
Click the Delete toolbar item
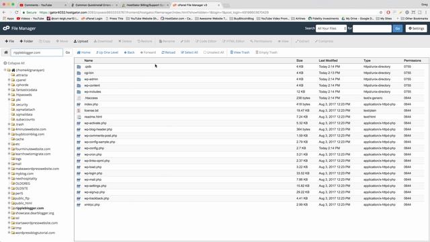tap(125, 41)
